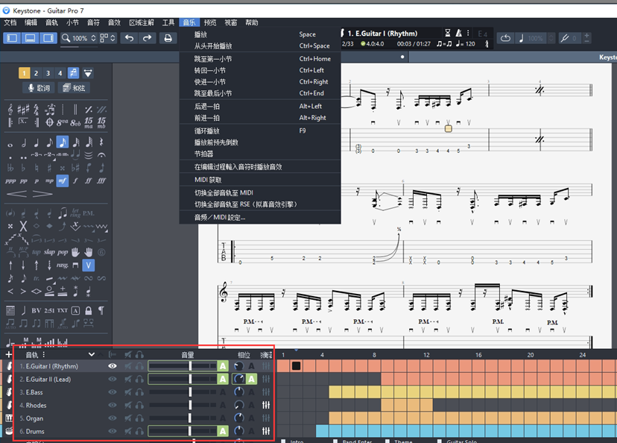The height and width of the screenshot is (443, 617).
Task: Solo the E.Bass track with headphones icon
Action: [139, 392]
